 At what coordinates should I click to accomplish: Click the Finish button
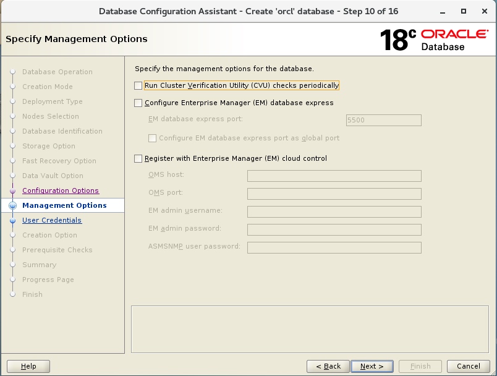[x=420, y=366]
